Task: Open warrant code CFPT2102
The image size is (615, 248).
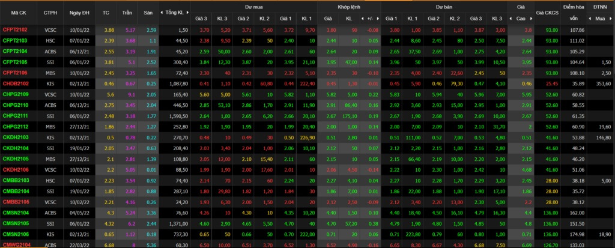Action: (14, 30)
